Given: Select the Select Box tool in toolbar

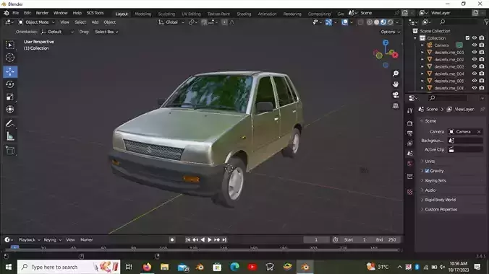Looking at the screenshot, I should pyautogui.click(x=10, y=45).
